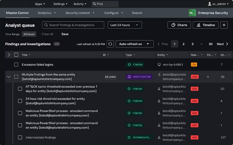
Task: Click the magnifier icon in Find box
Action: click(x=94, y=4)
